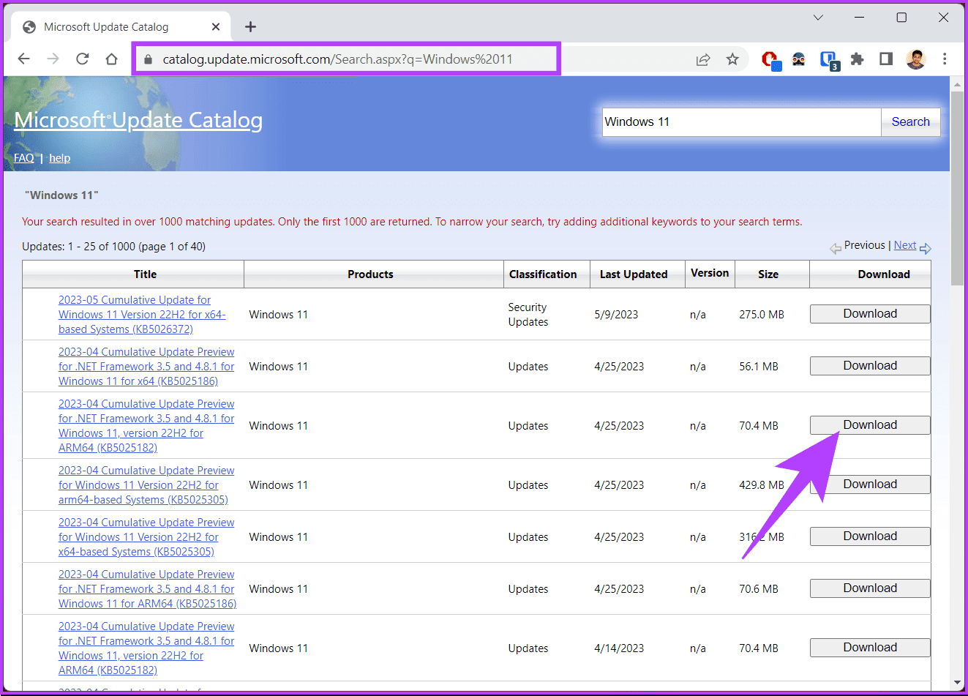Toggle the browser side panel icon
968x696 pixels.
(885, 59)
